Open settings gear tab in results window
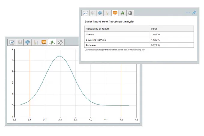Screen dimensions: 204x136 coord(130,13)
